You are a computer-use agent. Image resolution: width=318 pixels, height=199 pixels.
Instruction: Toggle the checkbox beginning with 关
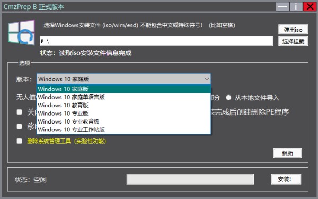coord(19,112)
